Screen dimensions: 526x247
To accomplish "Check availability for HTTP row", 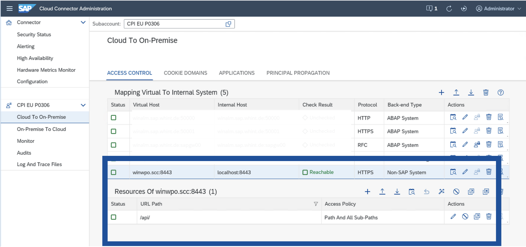I will point(453,117).
